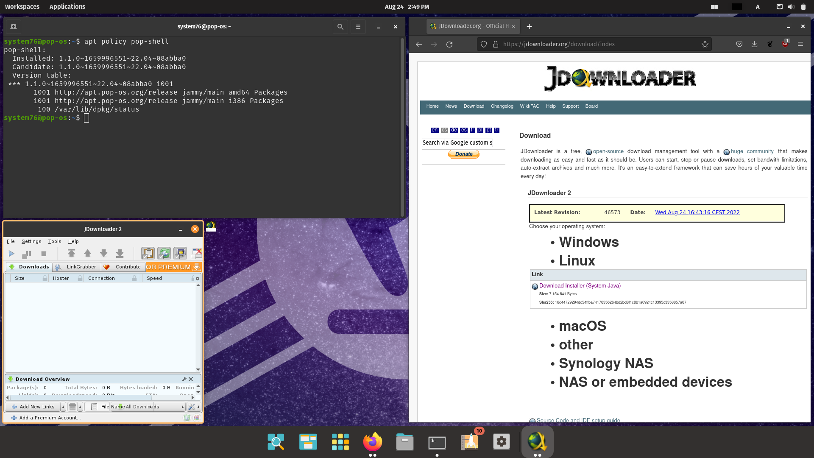Open Firefox hamburger application menu
Viewport: 814px width, 458px height.
(x=800, y=44)
